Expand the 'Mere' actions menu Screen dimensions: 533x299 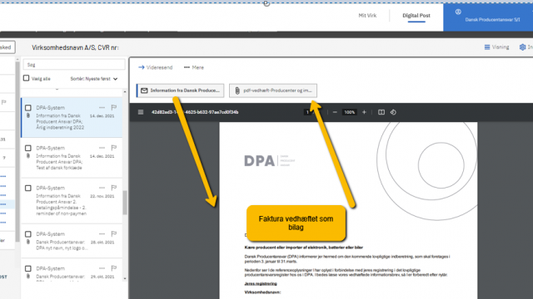coord(194,67)
